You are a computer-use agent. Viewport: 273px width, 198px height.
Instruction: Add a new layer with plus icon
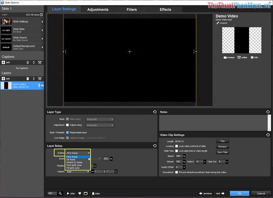pyautogui.click(x=3, y=78)
